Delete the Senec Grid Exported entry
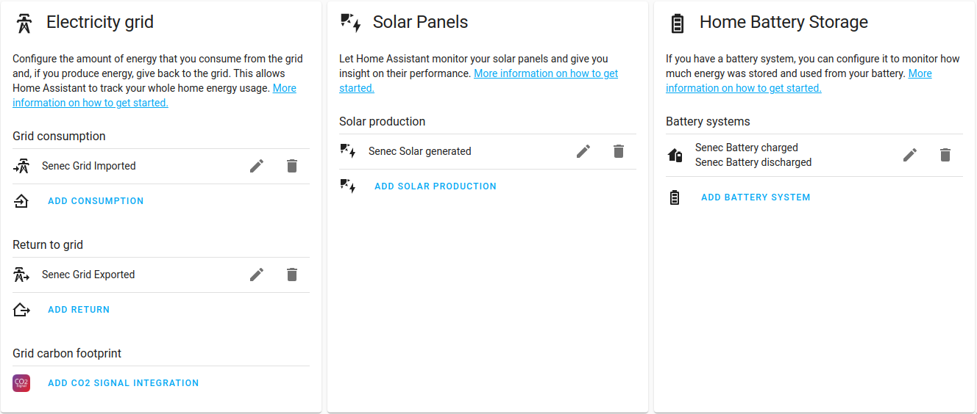977x414 pixels. (x=292, y=275)
